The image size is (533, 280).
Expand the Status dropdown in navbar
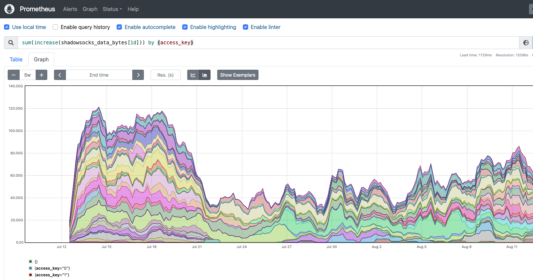[112, 9]
